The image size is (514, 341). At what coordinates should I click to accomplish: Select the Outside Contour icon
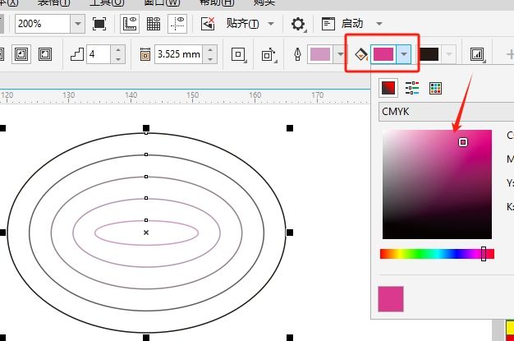tap(44, 55)
